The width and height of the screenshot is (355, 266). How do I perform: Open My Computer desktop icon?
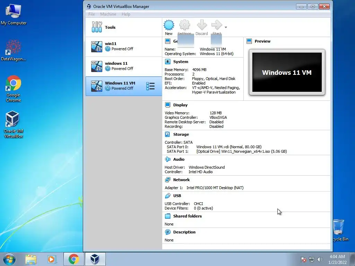click(14, 14)
